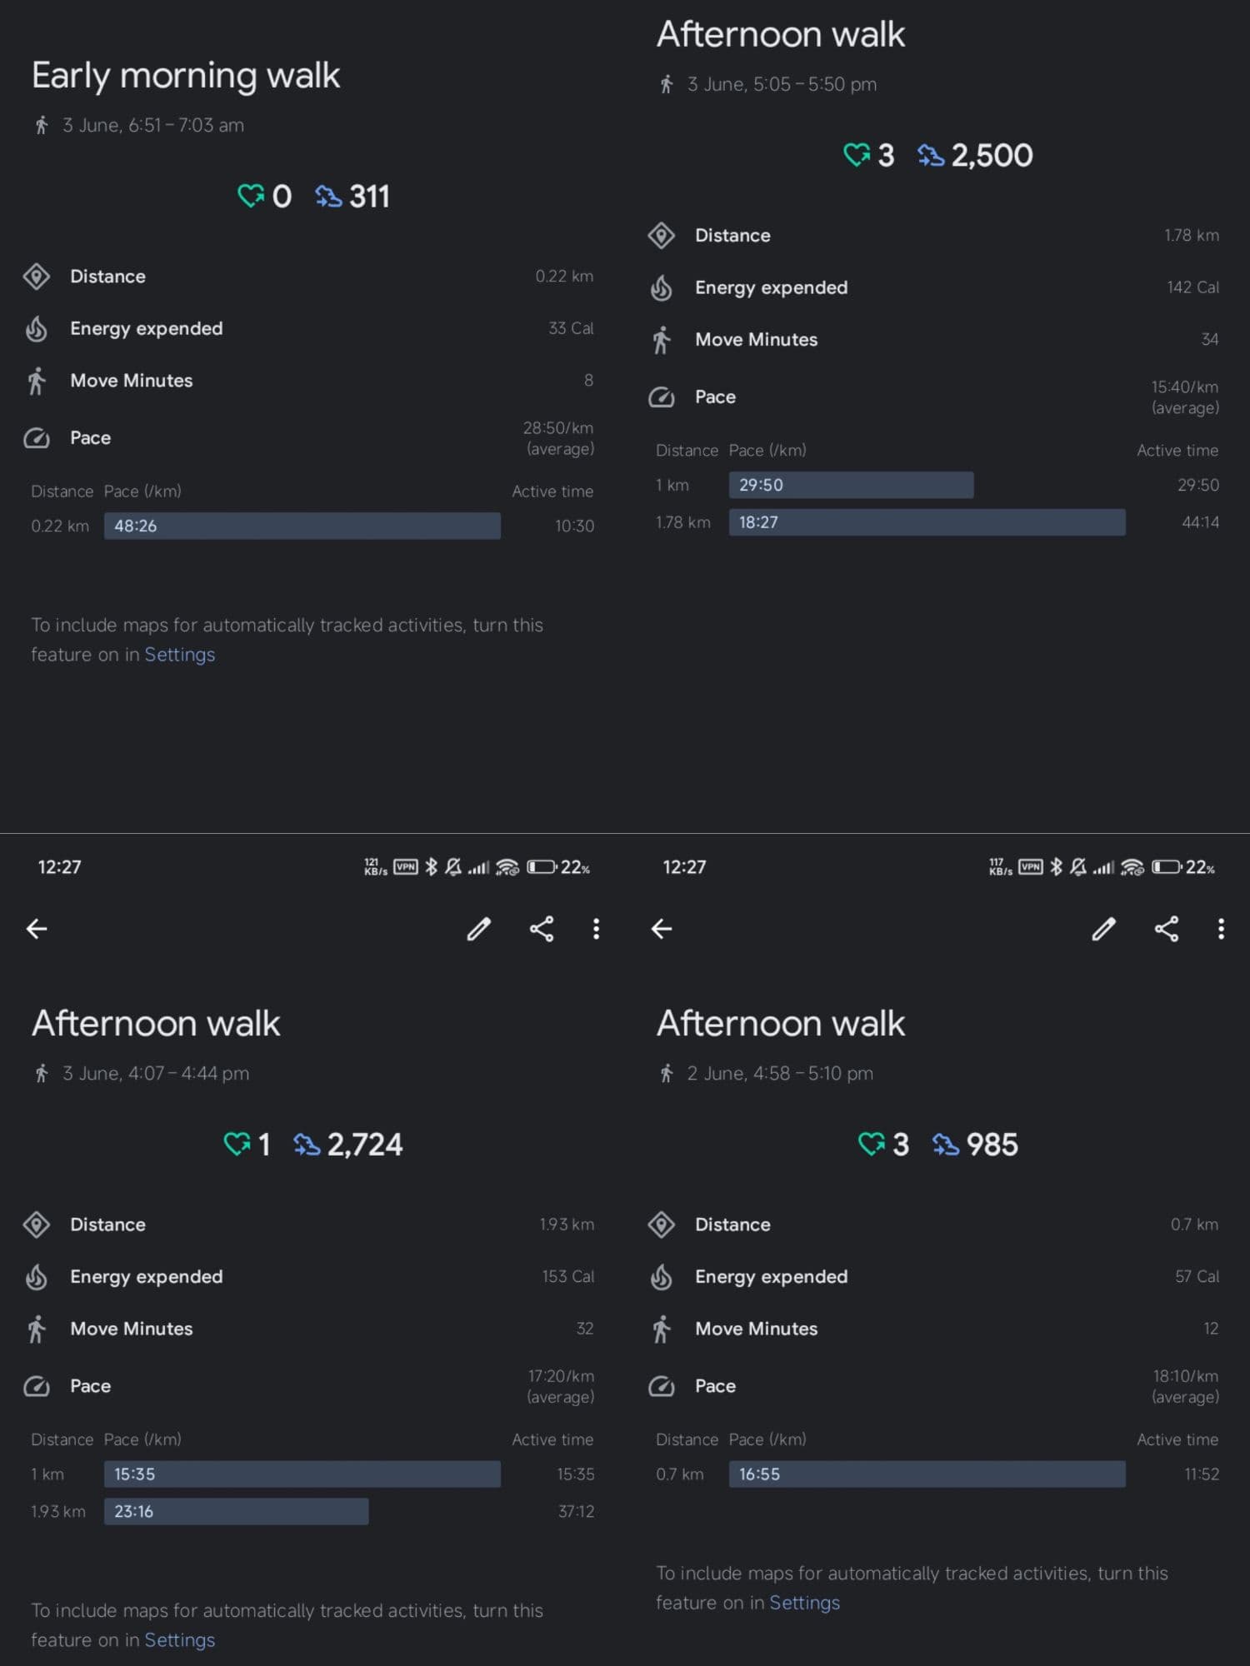This screenshot has width=1250, height=1666.
Task: Tap pencil icon on 2 June walk
Action: click(x=1104, y=929)
